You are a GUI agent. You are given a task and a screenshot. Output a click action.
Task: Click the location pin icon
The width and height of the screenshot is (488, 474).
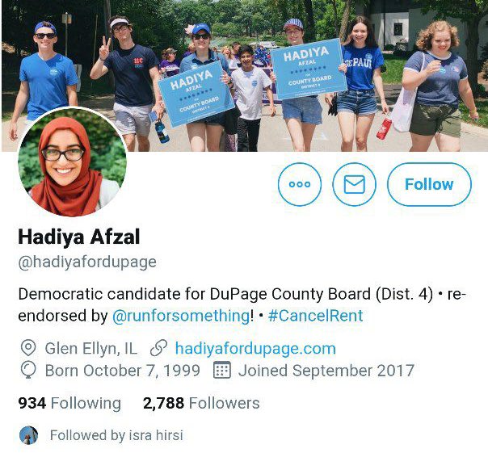click(x=28, y=348)
